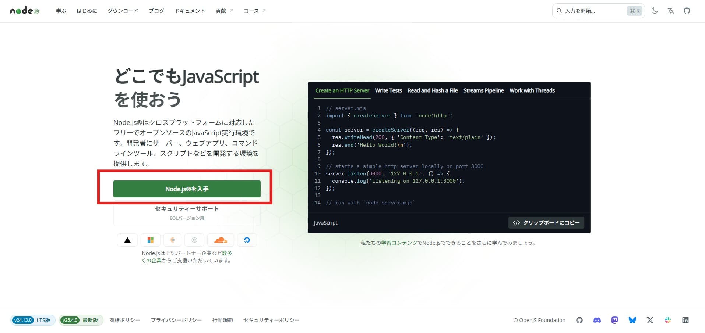Screen dimensions: 705x333
Task: Open the プライバシーポリシー link
Action: [x=176, y=320]
